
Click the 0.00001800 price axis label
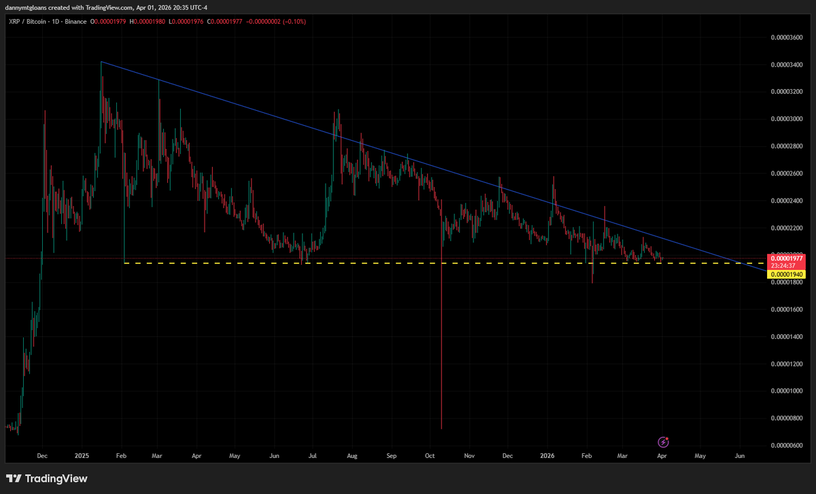[788, 282]
